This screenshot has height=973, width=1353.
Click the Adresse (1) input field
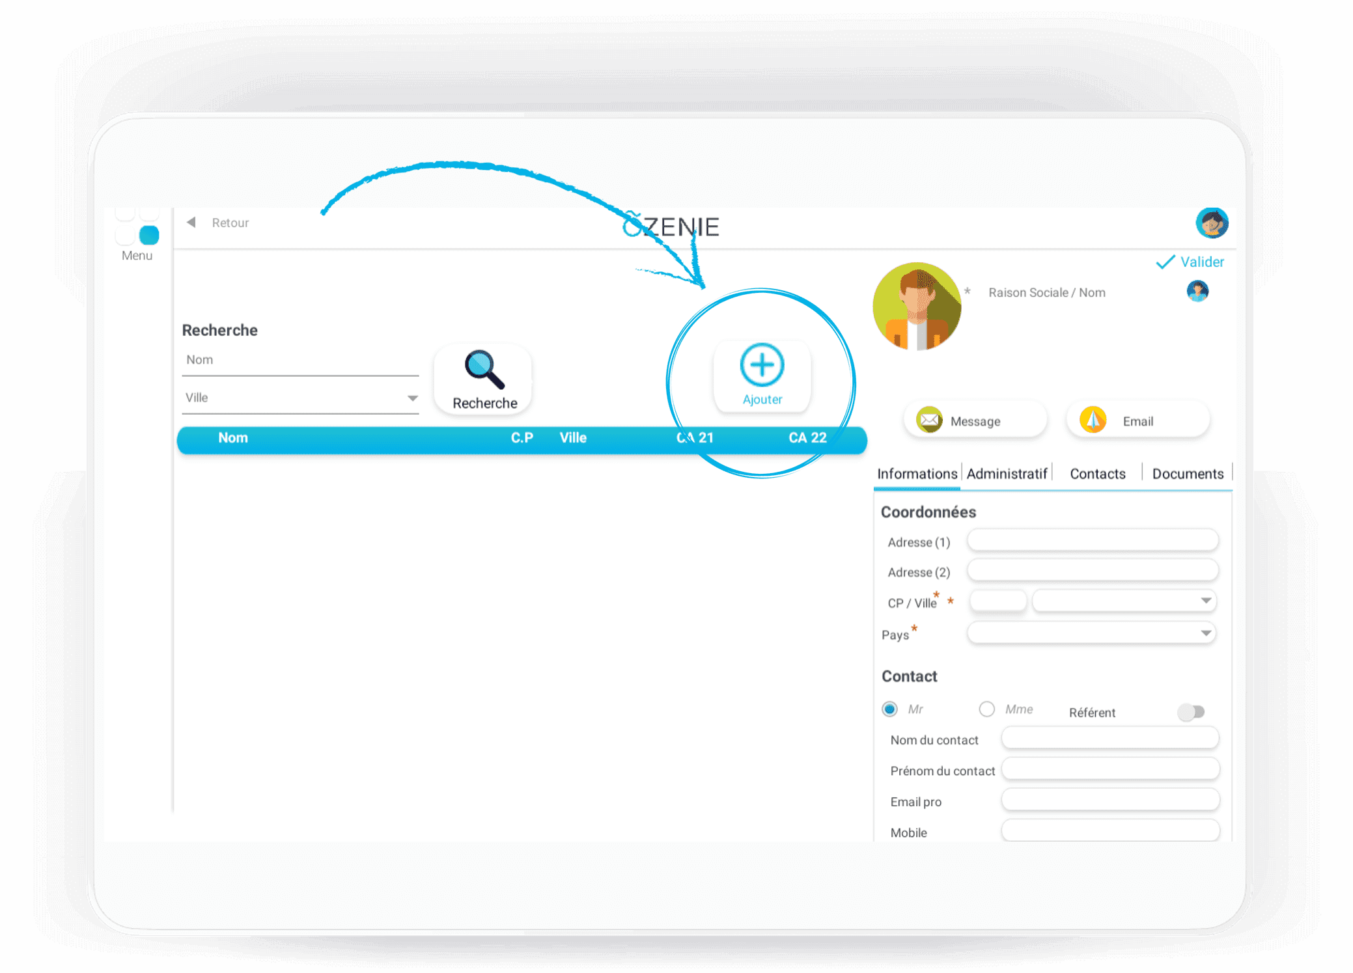(x=1093, y=540)
